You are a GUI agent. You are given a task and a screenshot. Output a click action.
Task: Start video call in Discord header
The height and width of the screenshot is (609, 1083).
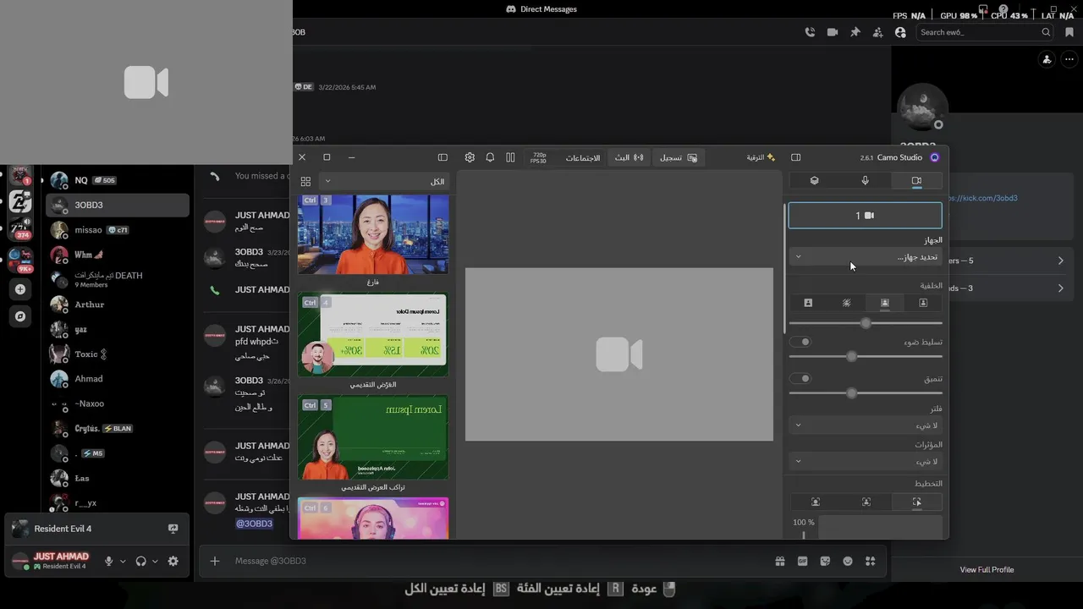[x=833, y=32]
